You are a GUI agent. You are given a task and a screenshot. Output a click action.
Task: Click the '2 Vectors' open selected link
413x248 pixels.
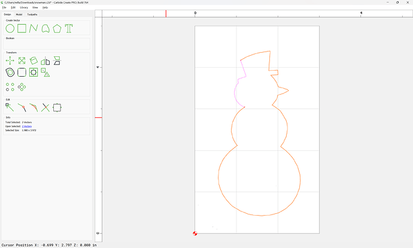coord(27,126)
